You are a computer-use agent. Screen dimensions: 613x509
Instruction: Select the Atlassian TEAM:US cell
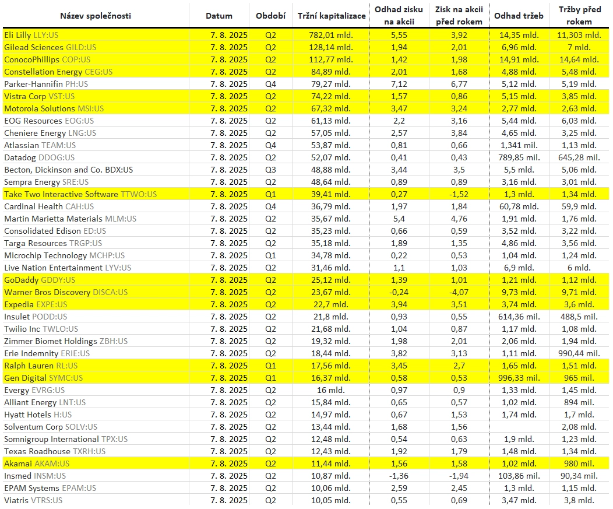(x=96, y=145)
